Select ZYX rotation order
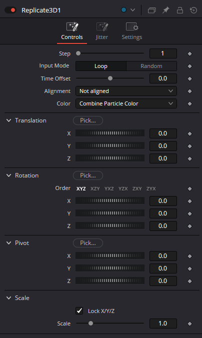The height and width of the screenshot is (338, 202). coord(151,188)
